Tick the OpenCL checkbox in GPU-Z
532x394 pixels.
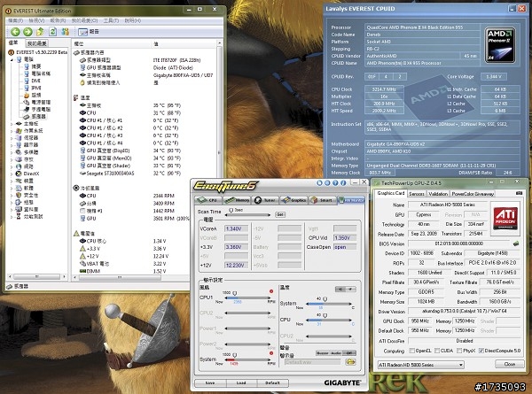tap(412, 351)
